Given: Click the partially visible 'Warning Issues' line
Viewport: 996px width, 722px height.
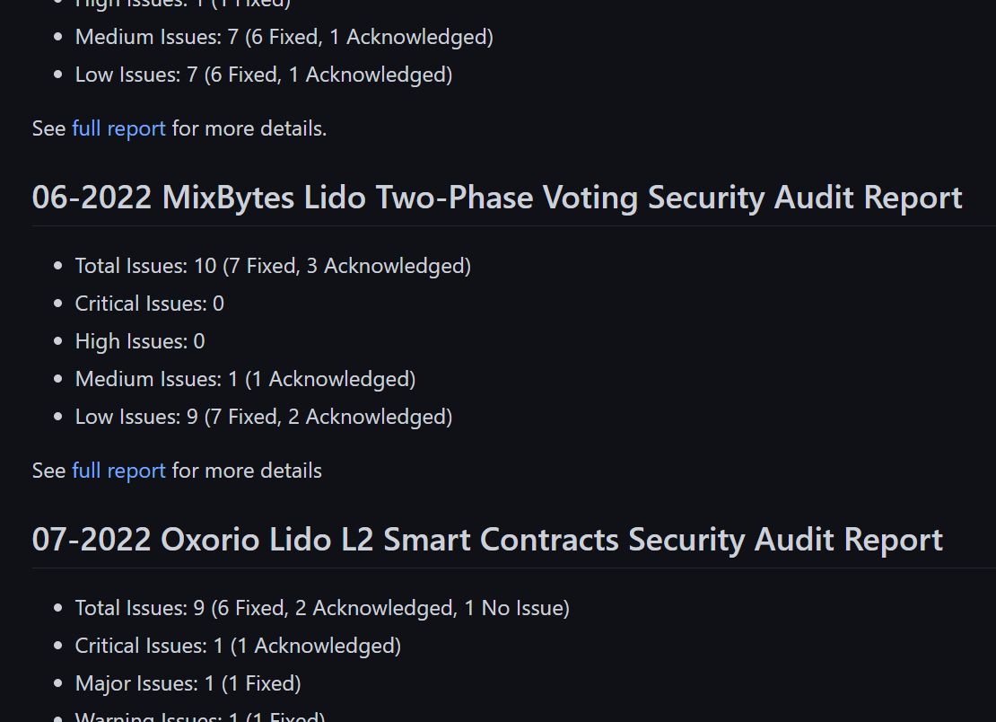Looking at the screenshot, I should 199,717.
